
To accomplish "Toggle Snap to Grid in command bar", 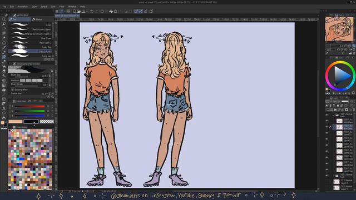I will point(146,11).
